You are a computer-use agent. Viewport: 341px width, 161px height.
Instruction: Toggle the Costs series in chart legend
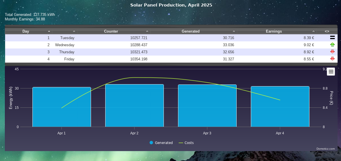[186, 143]
